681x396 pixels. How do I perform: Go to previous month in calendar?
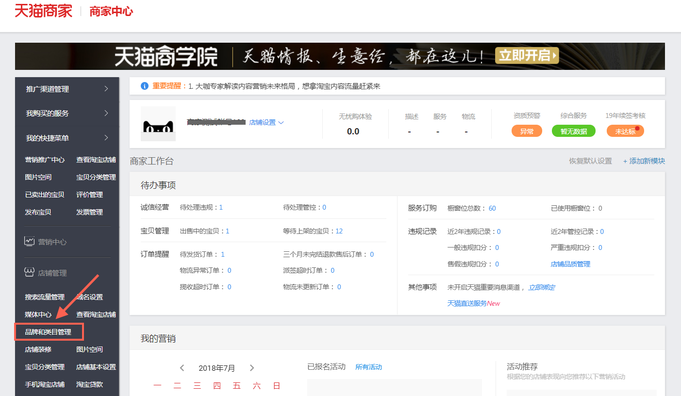[182, 368]
